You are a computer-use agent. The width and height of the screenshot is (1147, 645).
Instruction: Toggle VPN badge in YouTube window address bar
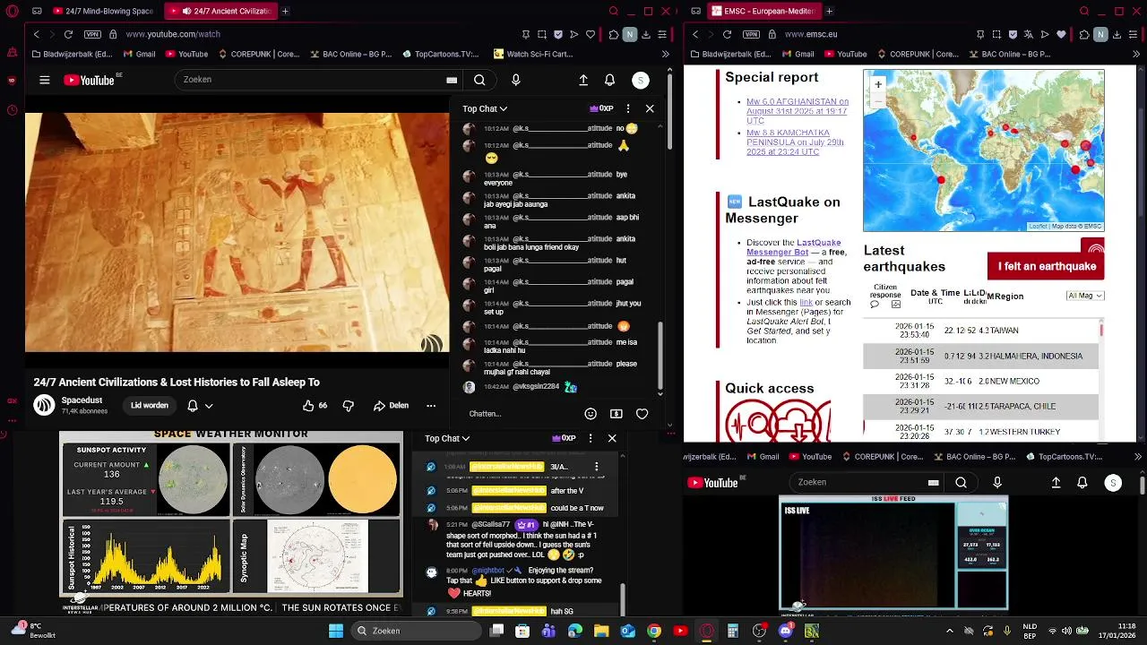[x=92, y=34]
